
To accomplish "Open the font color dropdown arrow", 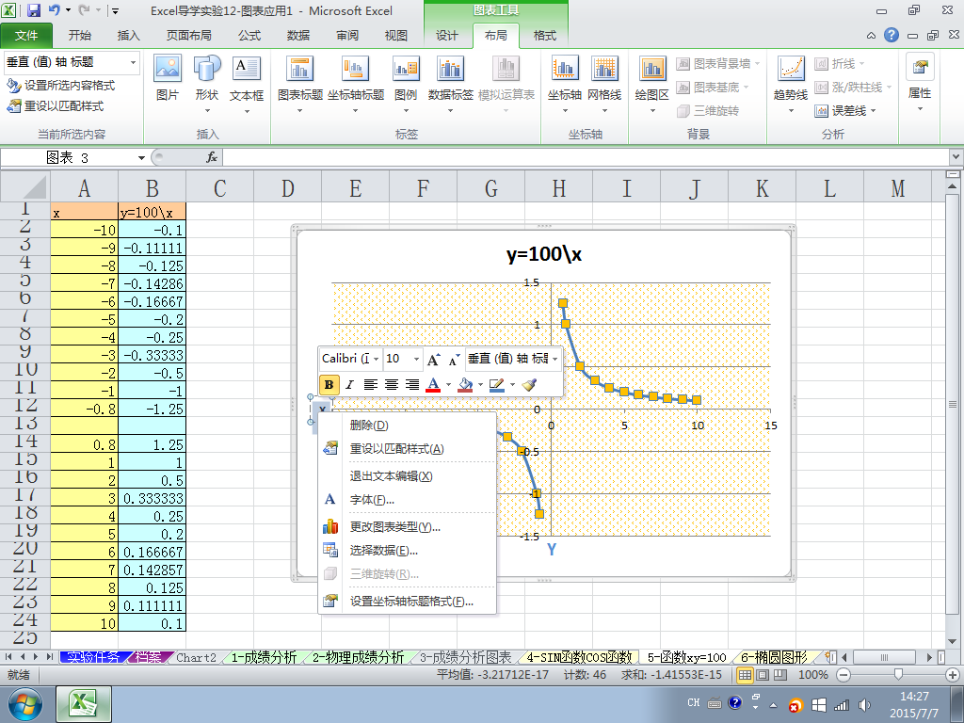I will pyautogui.click(x=448, y=385).
